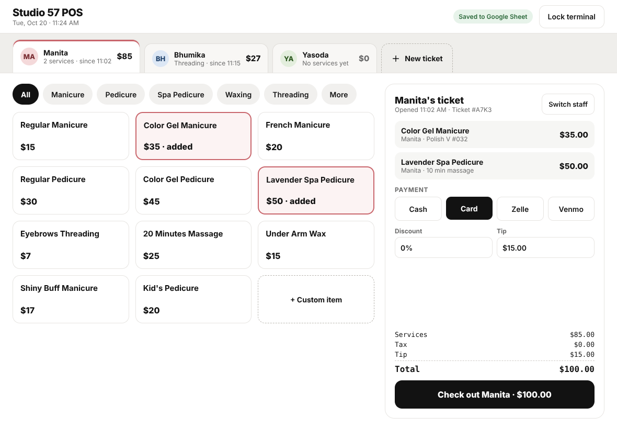
Task: Add Shiny Buff Manicure for $17
Action: [71, 299]
